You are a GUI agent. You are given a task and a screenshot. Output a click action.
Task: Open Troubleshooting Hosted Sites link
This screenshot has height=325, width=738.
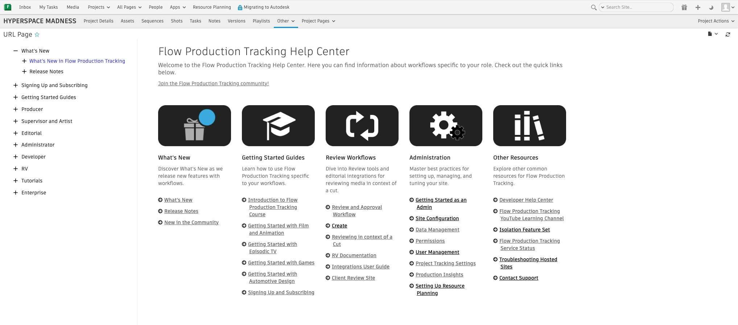click(528, 263)
